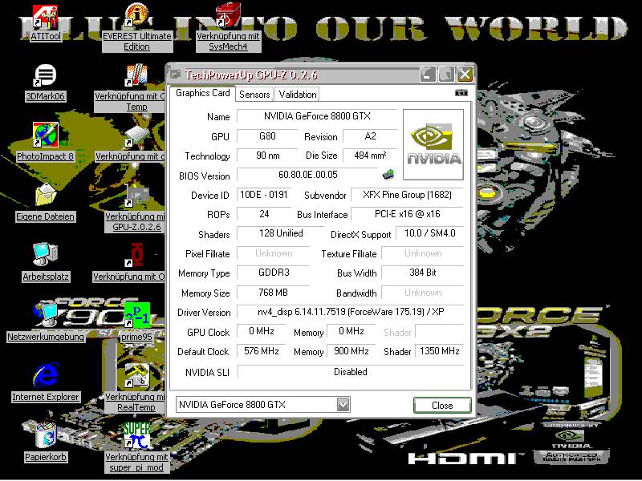
Task: Click the GPU-Z title bar app icon
Action: tap(176, 75)
